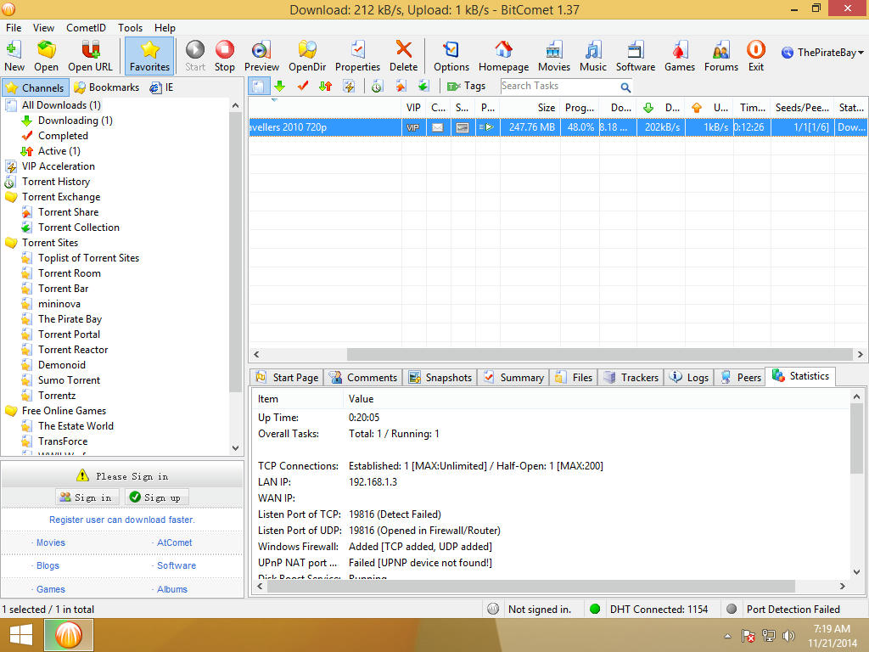Click the Sign up button

pos(157,497)
